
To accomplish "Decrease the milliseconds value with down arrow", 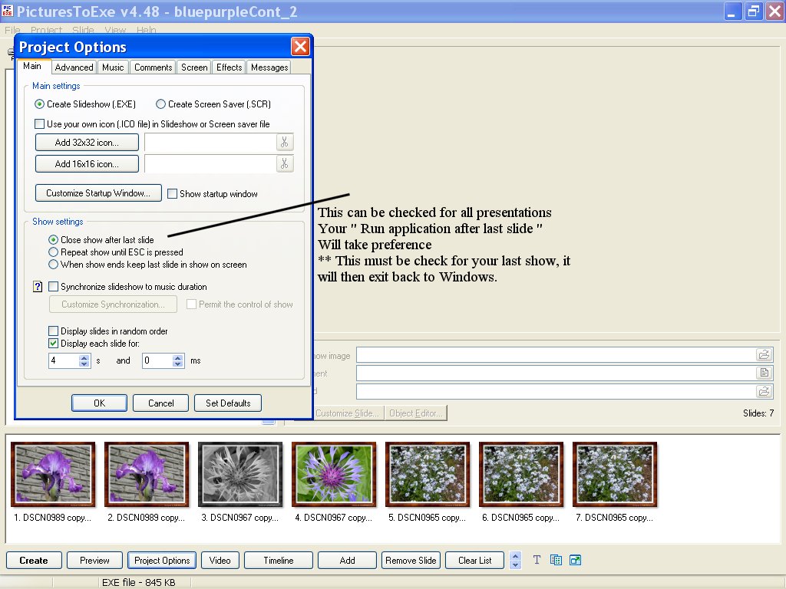I will [178, 364].
